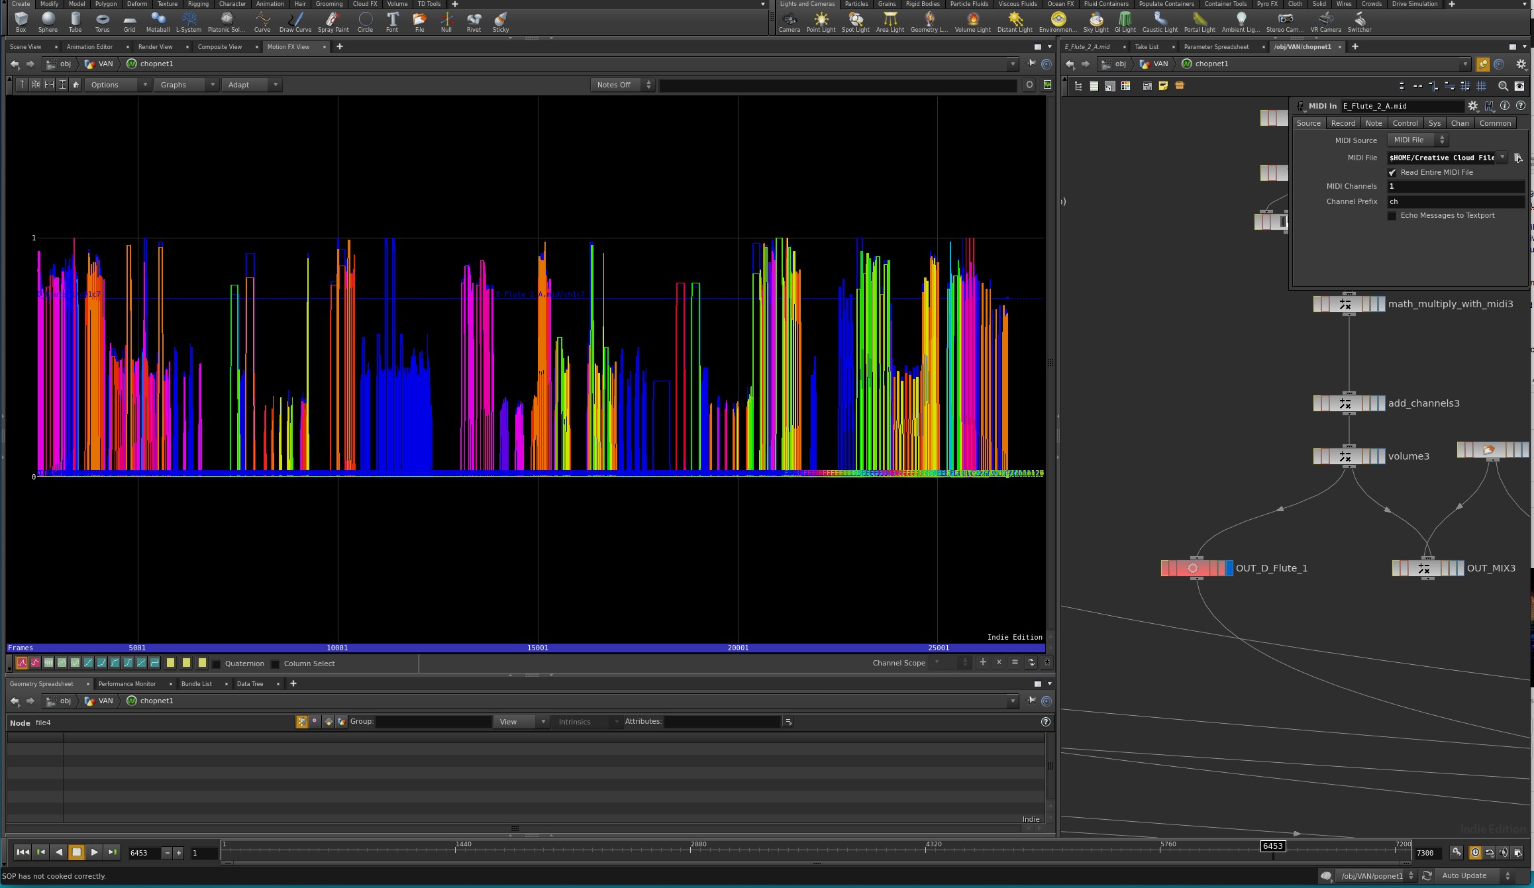This screenshot has height=888, width=1534.
Task: Click the Rivet shelf tool
Action: (x=474, y=22)
